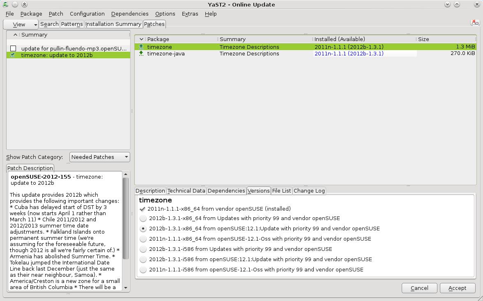This screenshot has width=483, height=301.
Task: Click the timezone-java package update icon
Action: coord(141,53)
